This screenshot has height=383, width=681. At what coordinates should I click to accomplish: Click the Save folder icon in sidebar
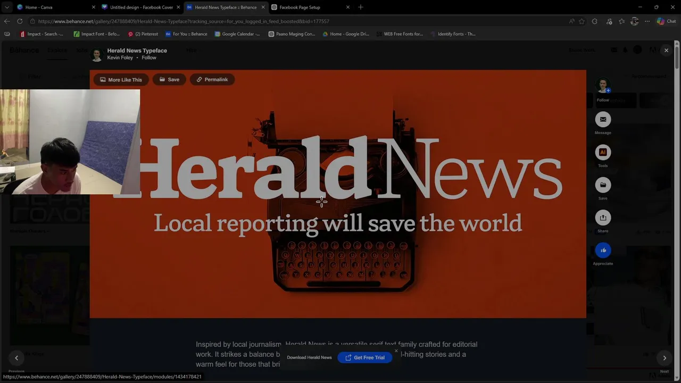[603, 185]
